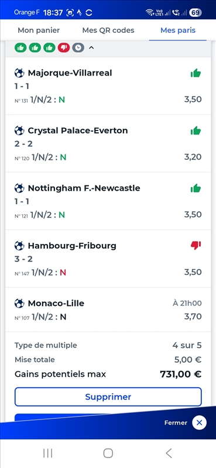Tap the Fermer label
Viewport: 216px width, 468px height.
point(176,422)
